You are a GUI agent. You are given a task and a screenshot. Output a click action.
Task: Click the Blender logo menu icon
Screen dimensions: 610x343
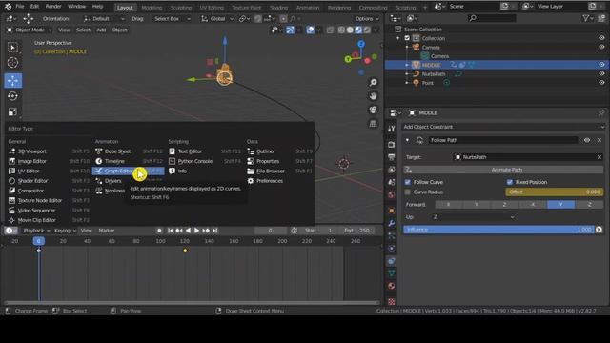[8, 7]
